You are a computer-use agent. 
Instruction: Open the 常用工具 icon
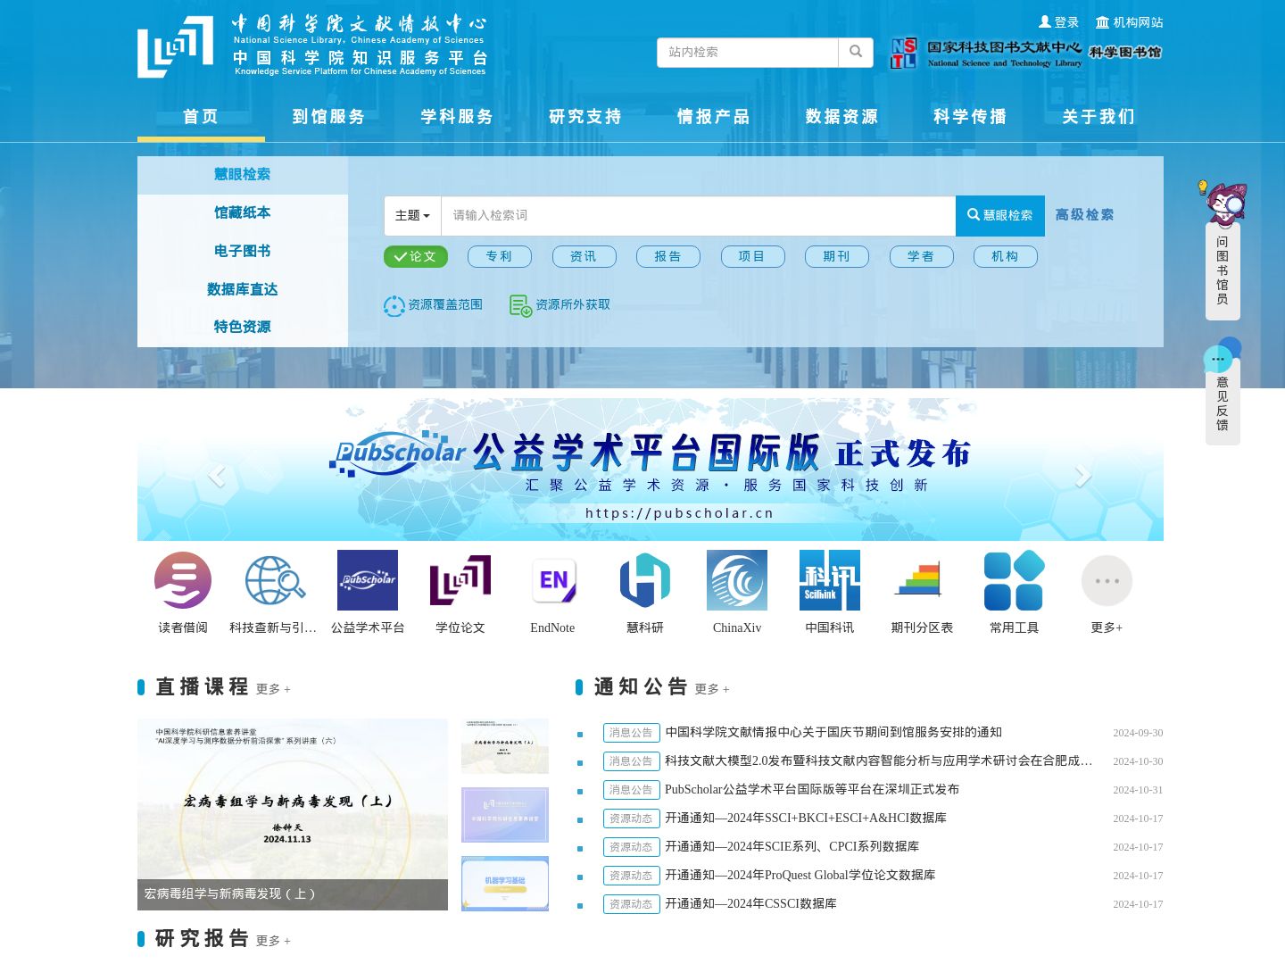click(1015, 580)
